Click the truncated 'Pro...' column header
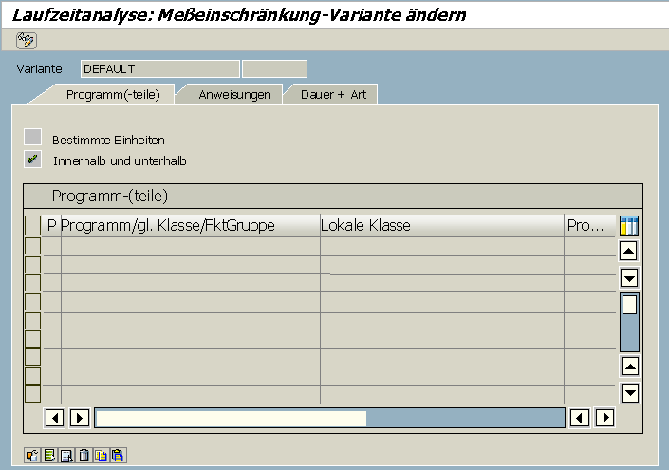This screenshot has width=669, height=470. point(589,225)
